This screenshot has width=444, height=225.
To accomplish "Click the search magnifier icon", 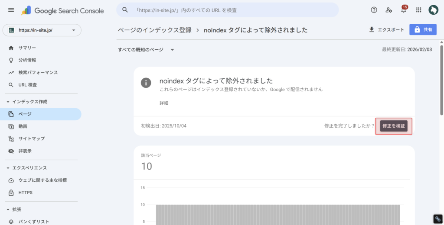I will 125,10.
